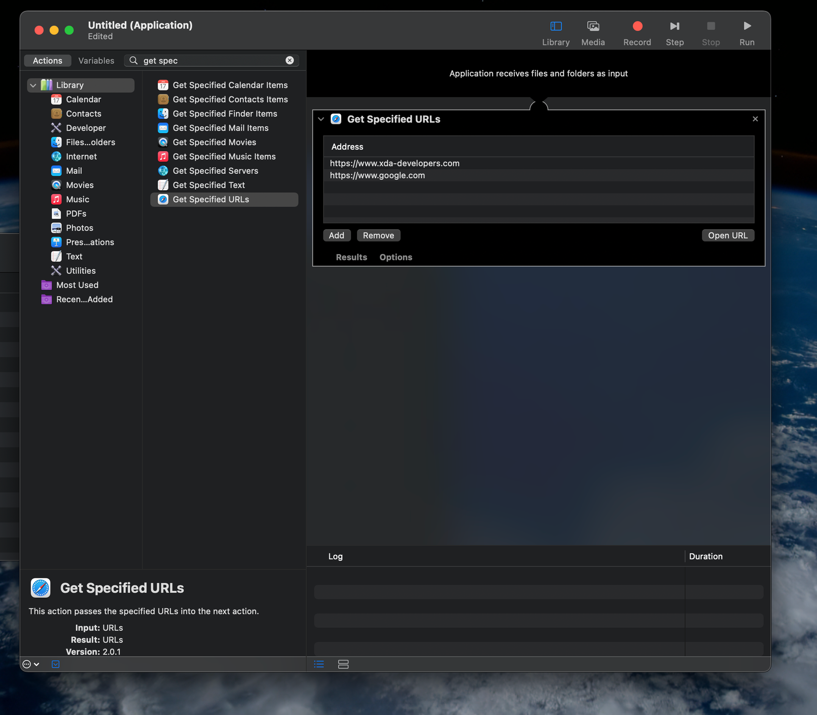Open the Most Used smart group

(x=77, y=285)
